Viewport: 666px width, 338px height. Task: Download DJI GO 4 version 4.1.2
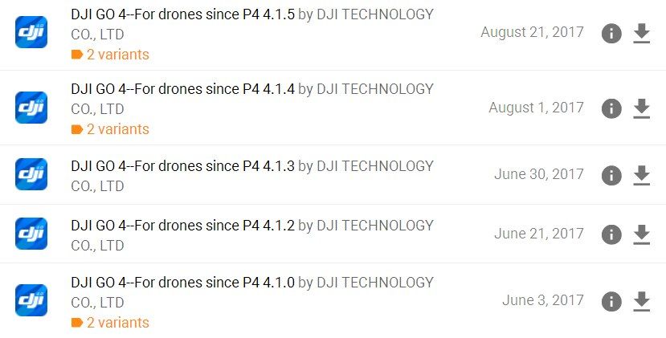pyautogui.click(x=641, y=234)
